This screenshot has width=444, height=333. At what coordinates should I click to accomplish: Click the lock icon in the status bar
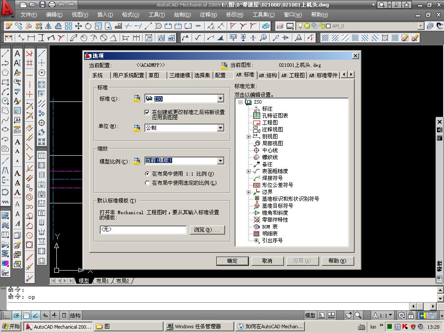click(410, 315)
